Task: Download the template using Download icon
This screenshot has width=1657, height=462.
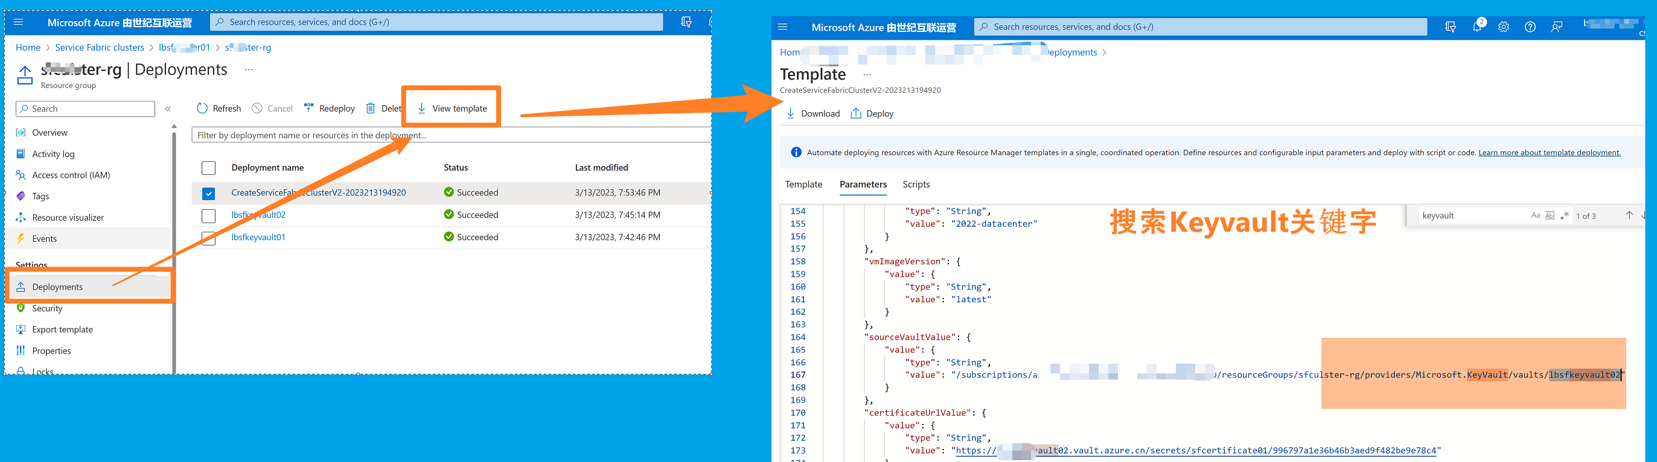Action: tap(791, 114)
